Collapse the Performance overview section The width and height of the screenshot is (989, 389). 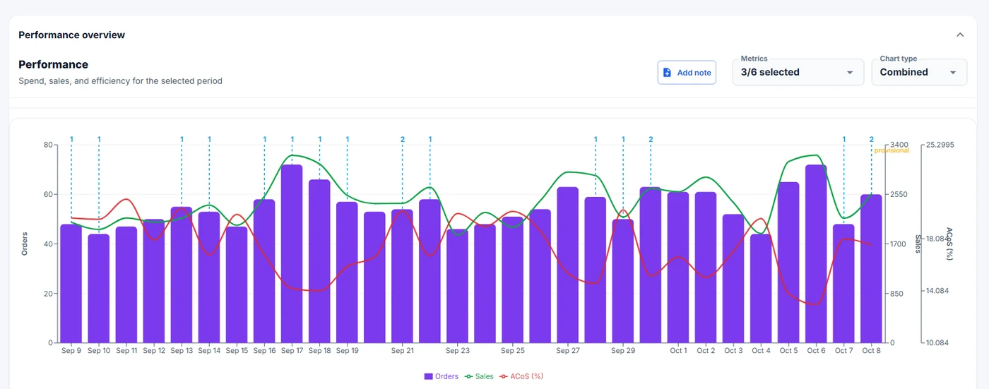click(x=959, y=35)
